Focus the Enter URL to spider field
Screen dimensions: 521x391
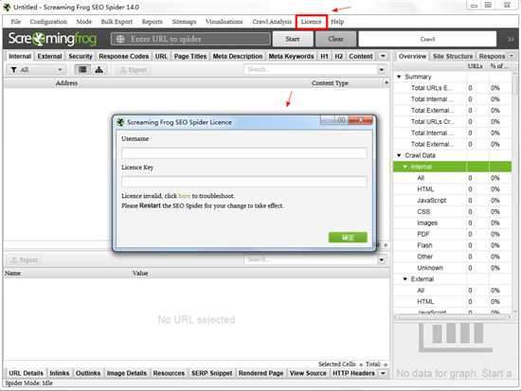tap(190, 39)
